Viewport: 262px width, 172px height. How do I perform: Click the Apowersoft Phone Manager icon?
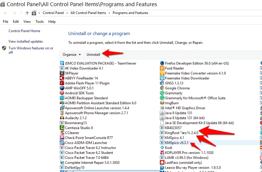[62, 113]
